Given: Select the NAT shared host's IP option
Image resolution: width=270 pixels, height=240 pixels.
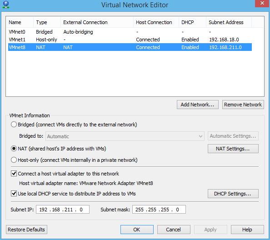Looking at the screenshot, I should [14, 149].
